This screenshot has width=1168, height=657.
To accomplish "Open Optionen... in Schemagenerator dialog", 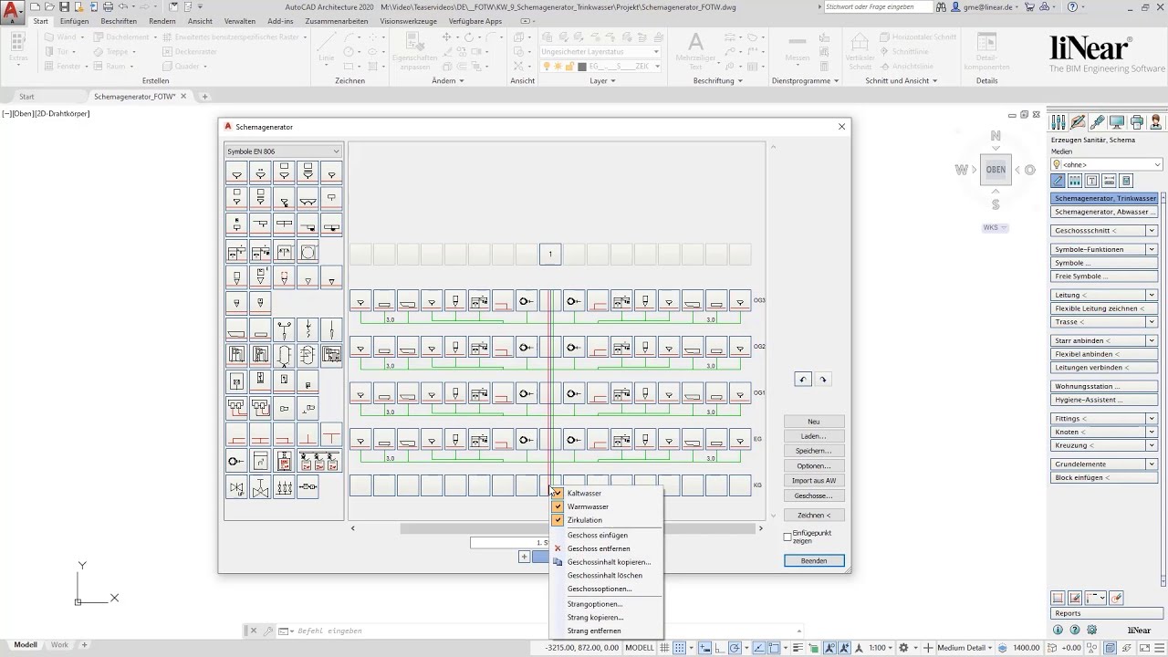I will (x=814, y=465).
